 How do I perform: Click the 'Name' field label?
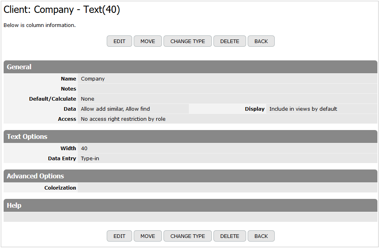[68, 79]
